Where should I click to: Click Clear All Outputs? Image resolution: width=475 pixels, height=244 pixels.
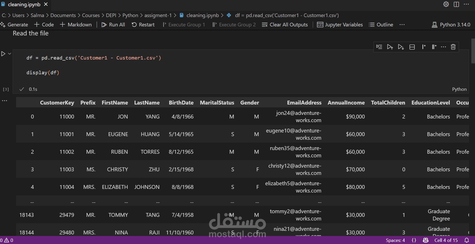click(285, 25)
